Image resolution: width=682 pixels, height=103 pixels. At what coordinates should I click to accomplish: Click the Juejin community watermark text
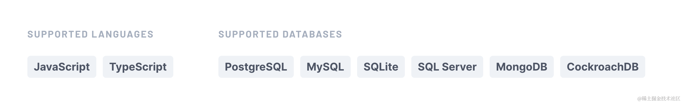tap(659, 98)
